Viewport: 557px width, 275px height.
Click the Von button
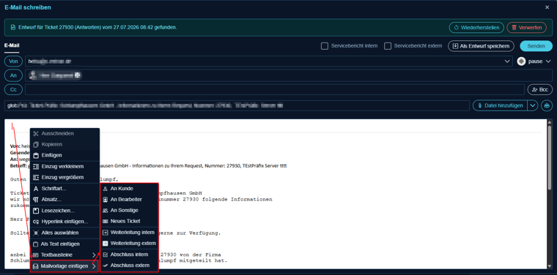click(x=13, y=61)
